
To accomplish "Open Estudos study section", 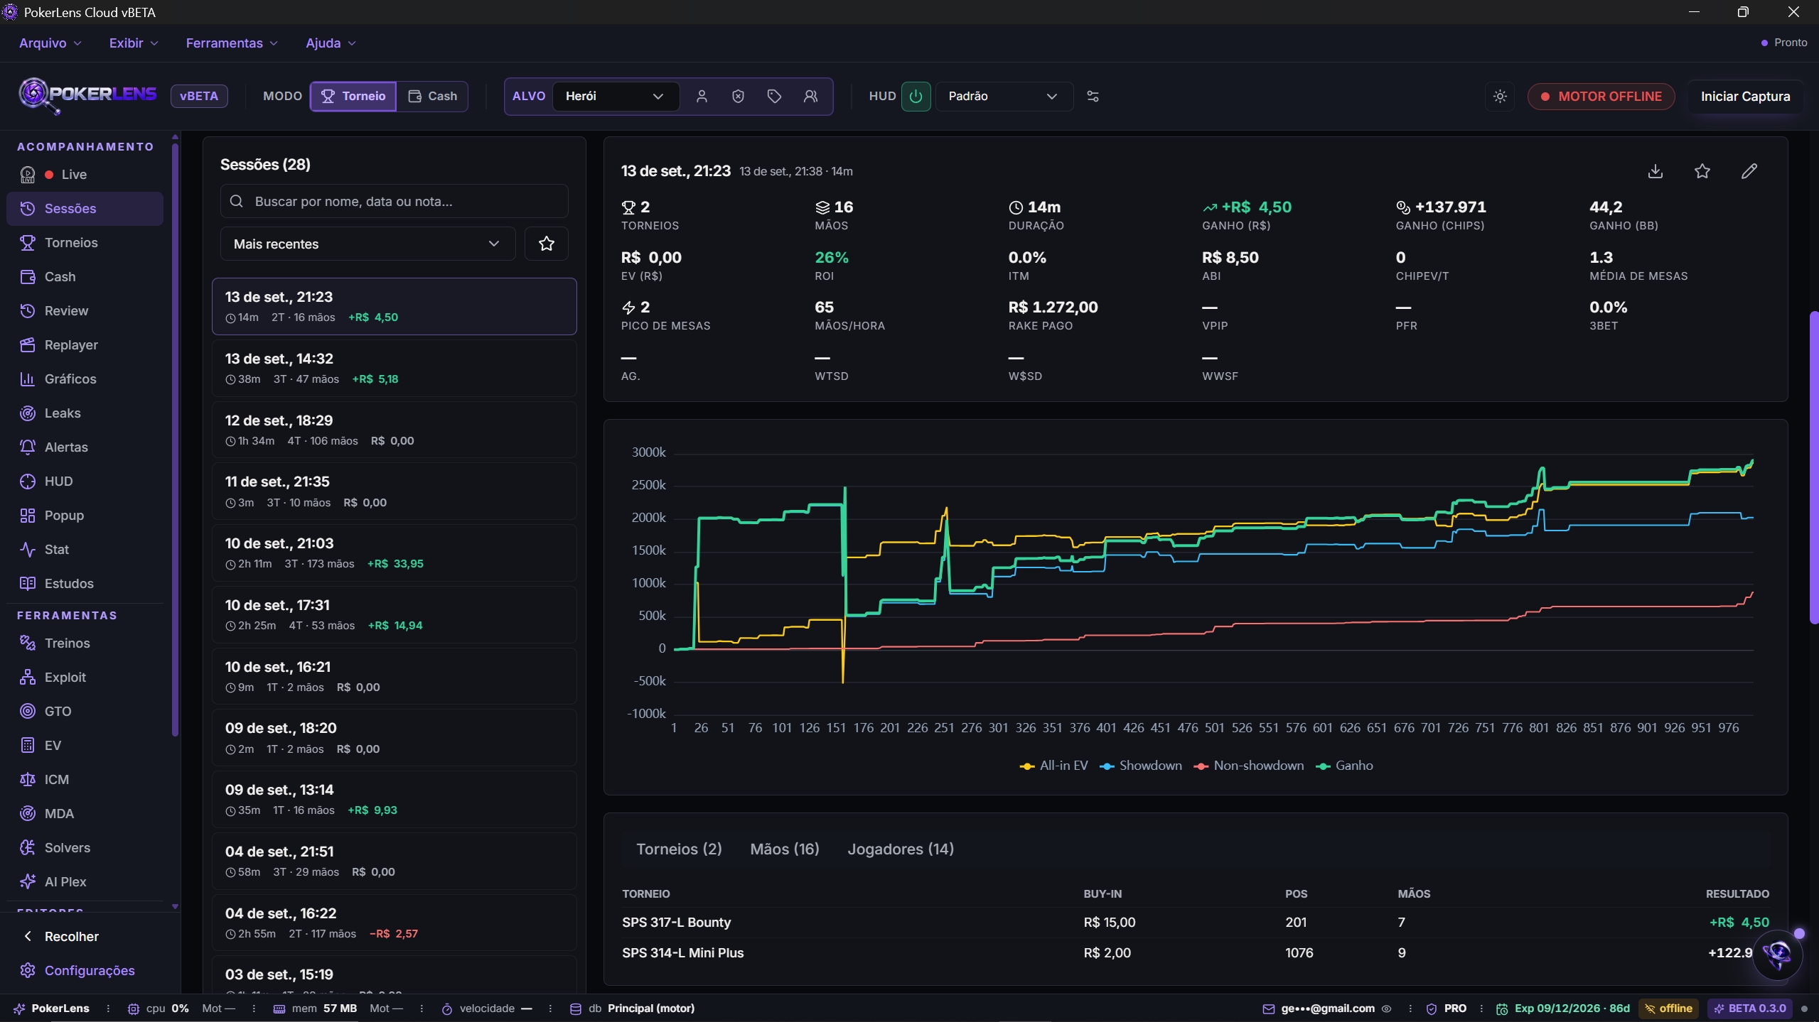I will [85, 584].
